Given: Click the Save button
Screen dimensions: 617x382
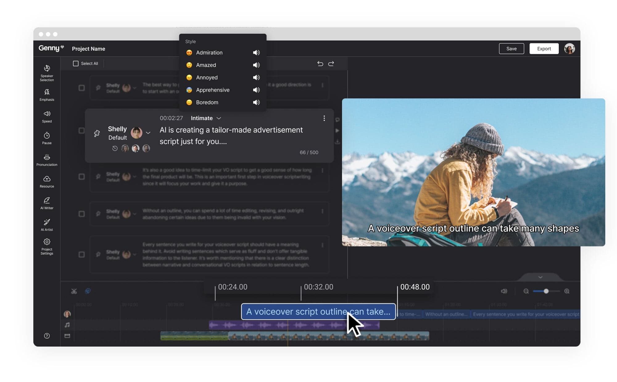Looking at the screenshot, I should click(511, 49).
